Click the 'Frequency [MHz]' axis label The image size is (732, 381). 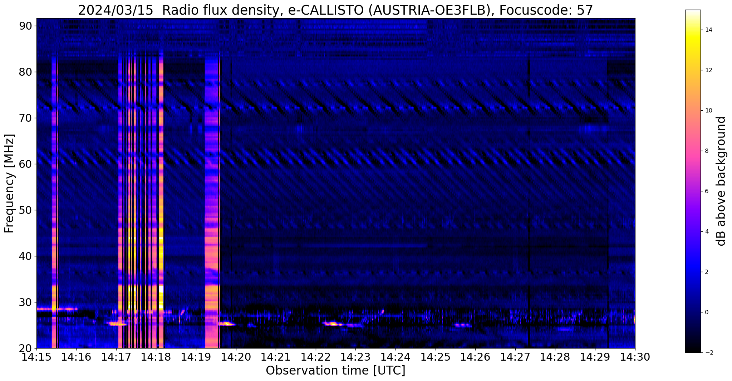10,183
